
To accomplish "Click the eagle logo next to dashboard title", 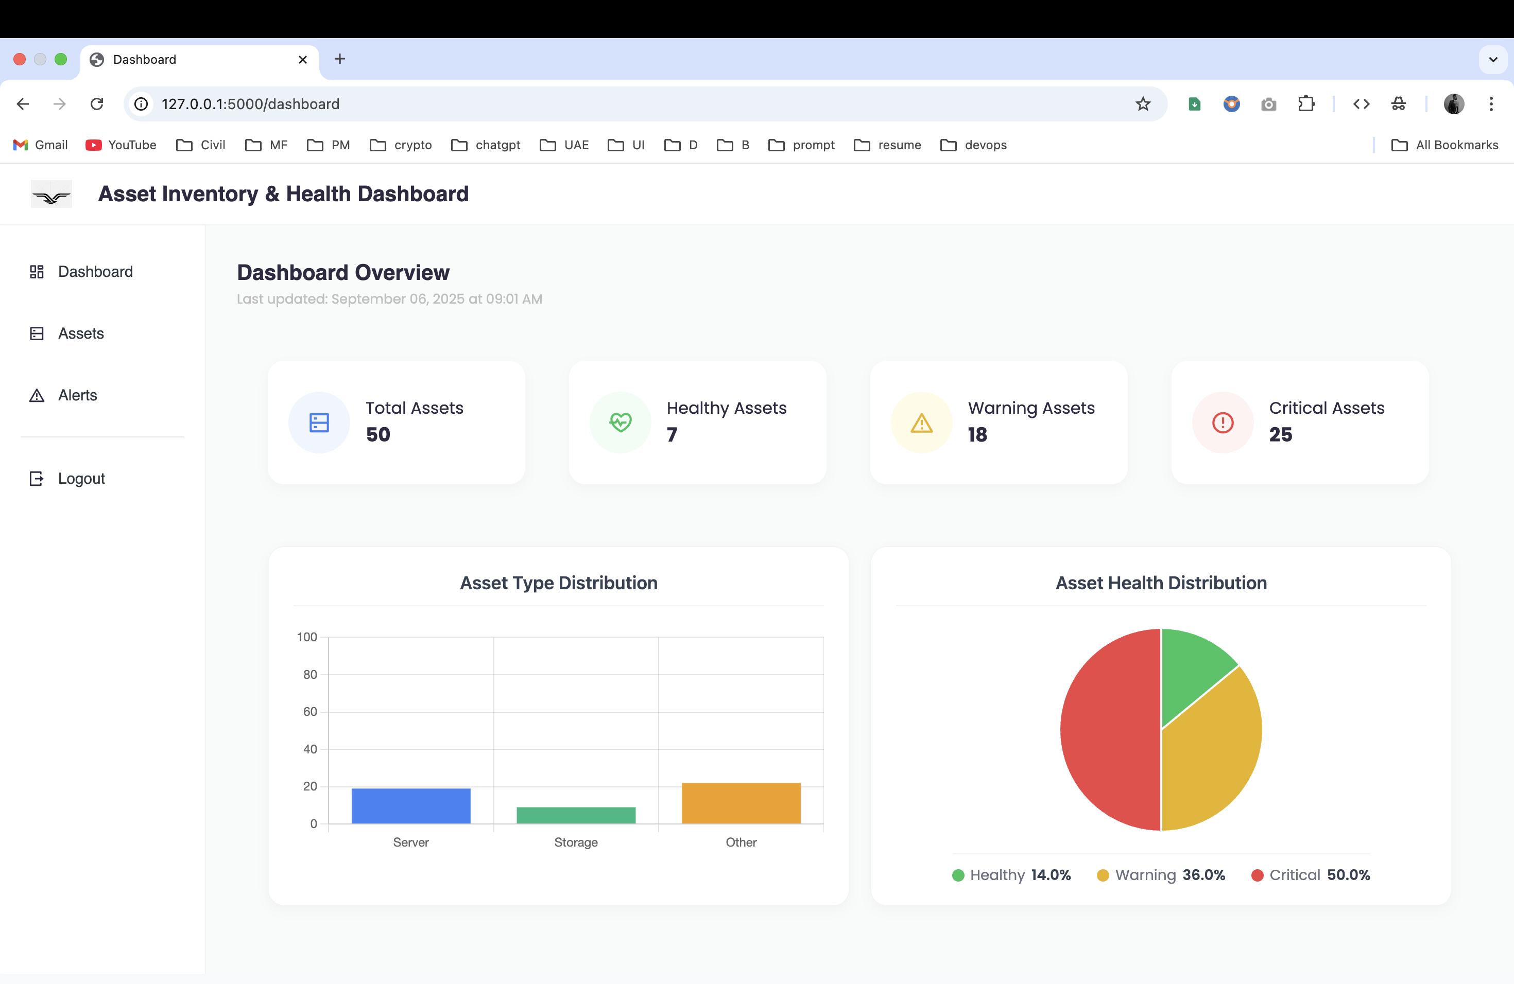I will coord(51,194).
